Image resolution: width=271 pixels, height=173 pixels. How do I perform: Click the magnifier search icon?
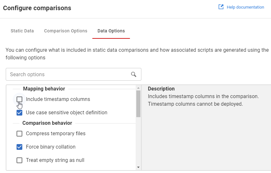tap(134, 74)
